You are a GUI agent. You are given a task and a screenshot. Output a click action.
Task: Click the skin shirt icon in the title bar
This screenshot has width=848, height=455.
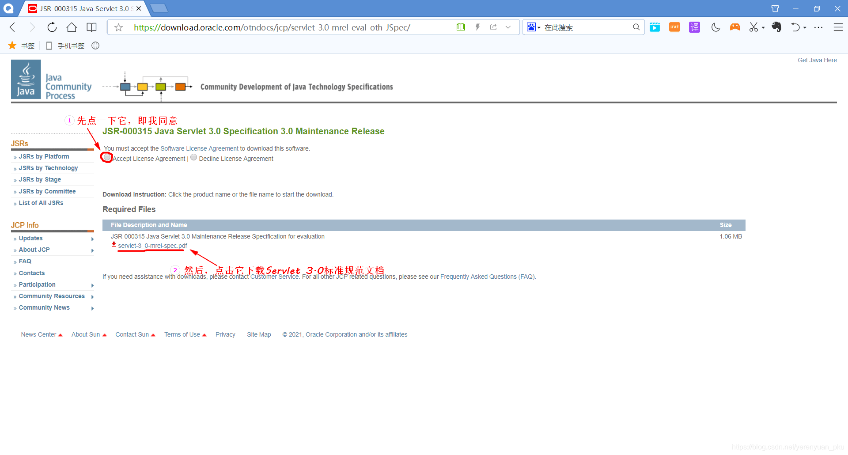coord(775,8)
